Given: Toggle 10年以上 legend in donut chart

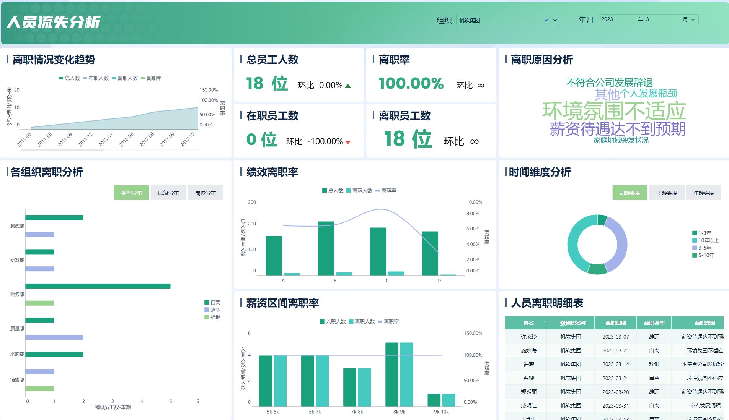Looking at the screenshot, I should click(706, 240).
